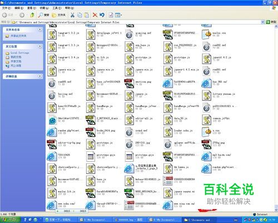Open the Views dropdown in toolbar
Image resolution: width=278 pixels, height=223 pixels.
[x=118, y=15]
